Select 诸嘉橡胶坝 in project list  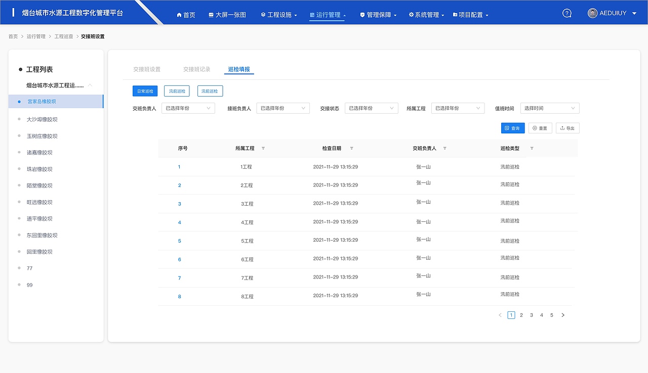(39, 153)
